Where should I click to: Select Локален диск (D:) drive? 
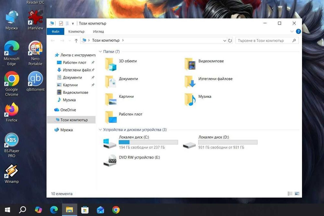click(x=220, y=142)
